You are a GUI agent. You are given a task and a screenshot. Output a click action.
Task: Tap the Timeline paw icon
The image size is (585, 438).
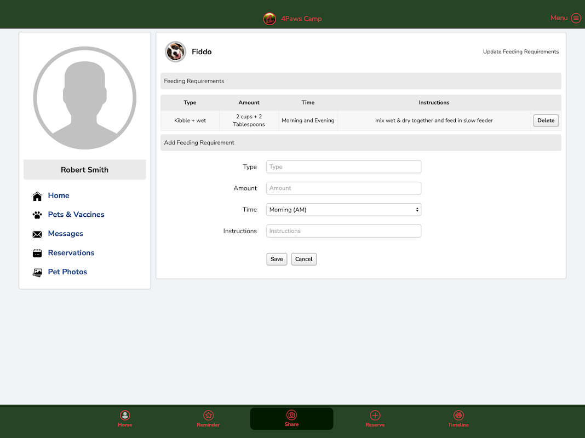[x=458, y=415]
